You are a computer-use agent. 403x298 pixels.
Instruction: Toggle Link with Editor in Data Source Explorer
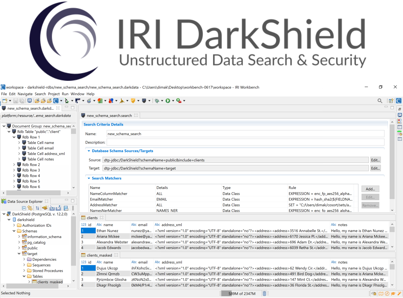[x=30, y=208]
